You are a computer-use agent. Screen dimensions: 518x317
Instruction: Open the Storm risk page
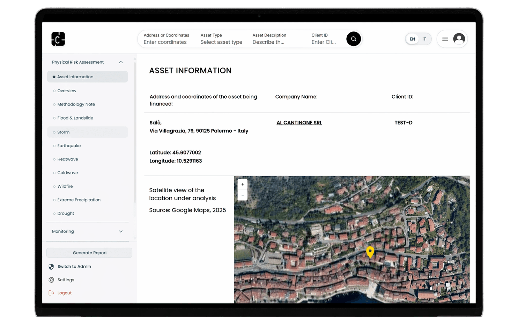[87, 132]
